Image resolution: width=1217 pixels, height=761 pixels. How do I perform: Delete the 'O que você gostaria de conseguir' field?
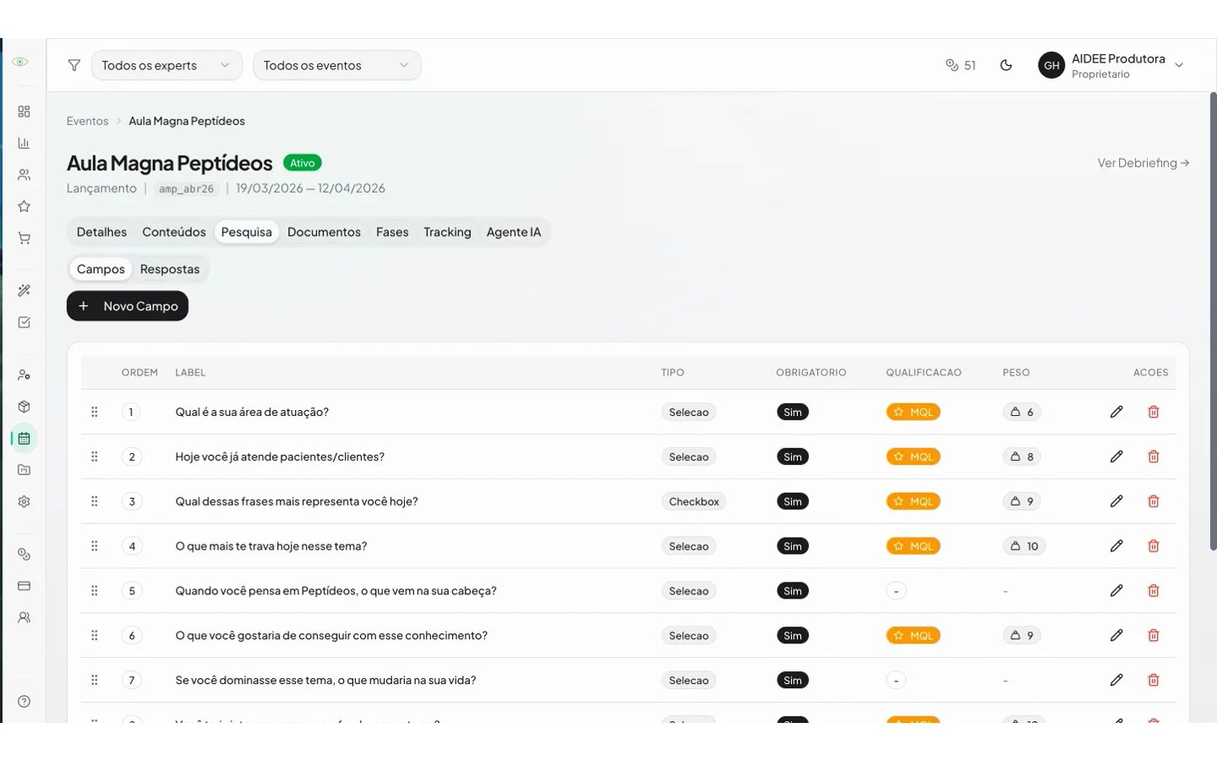coord(1154,636)
